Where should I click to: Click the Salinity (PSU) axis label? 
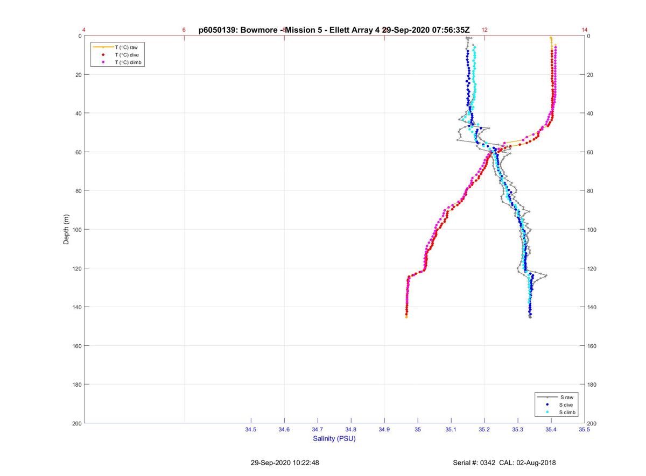point(334,438)
